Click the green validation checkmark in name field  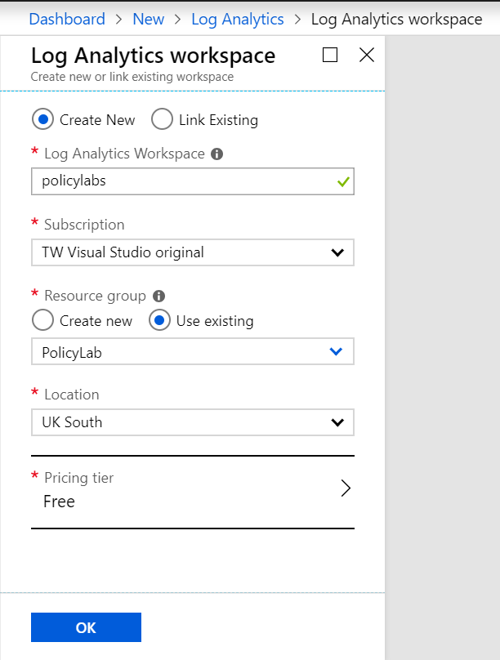coord(342,182)
